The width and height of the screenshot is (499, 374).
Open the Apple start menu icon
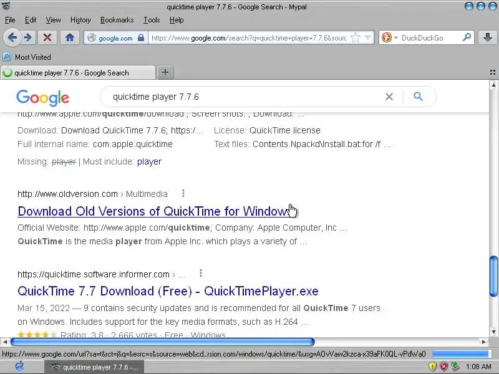point(19,367)
